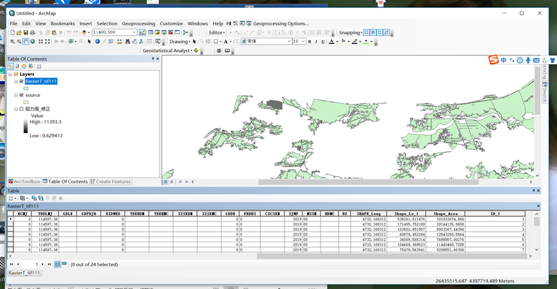Open the Selection menu
The image size is (557, 289).
click(107, 23)
